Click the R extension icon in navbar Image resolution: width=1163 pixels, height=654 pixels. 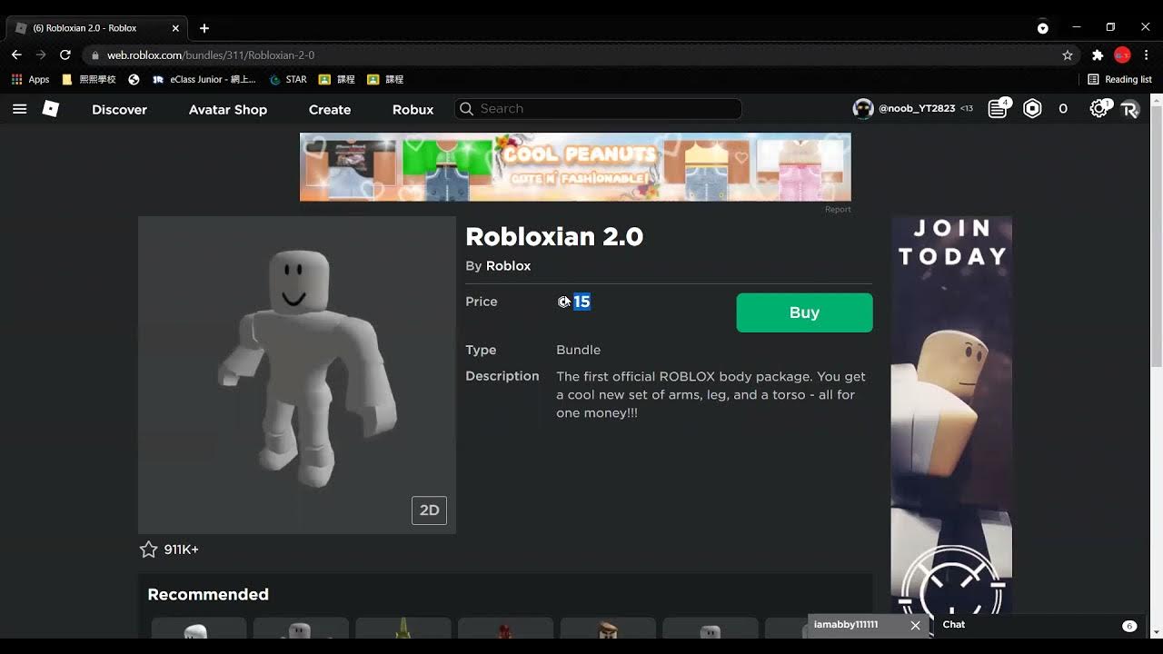[x=1129, y=109]
